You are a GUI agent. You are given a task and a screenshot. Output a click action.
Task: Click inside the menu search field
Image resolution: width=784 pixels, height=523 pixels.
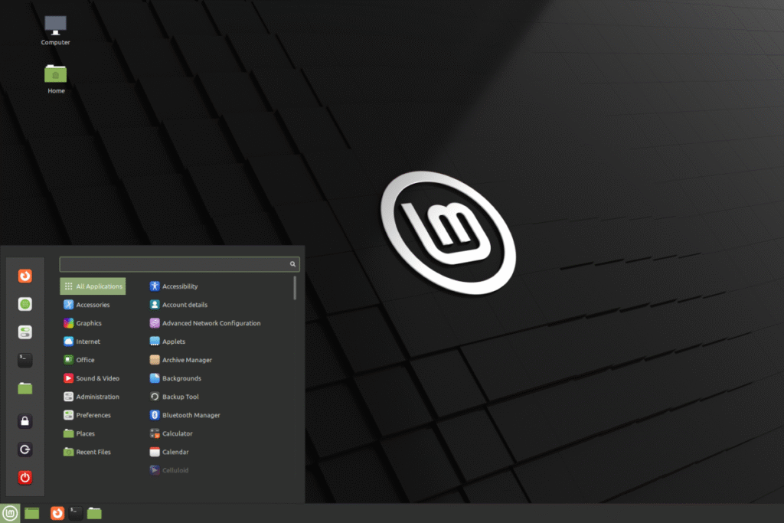179,264
